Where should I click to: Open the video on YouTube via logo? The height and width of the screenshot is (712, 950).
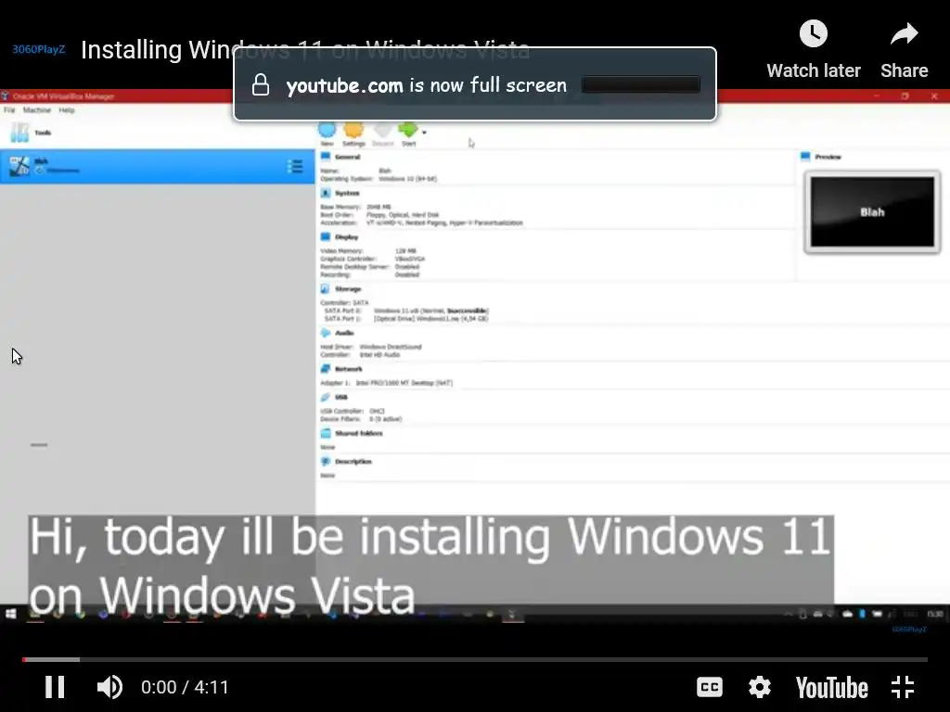point(831,688)
